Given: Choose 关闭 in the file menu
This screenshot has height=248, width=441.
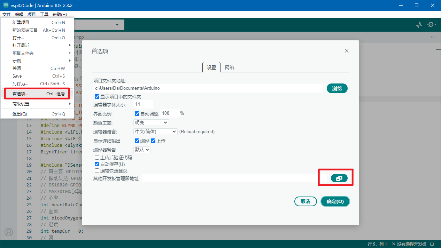Looking at the screenshot, I should point(37,68).
